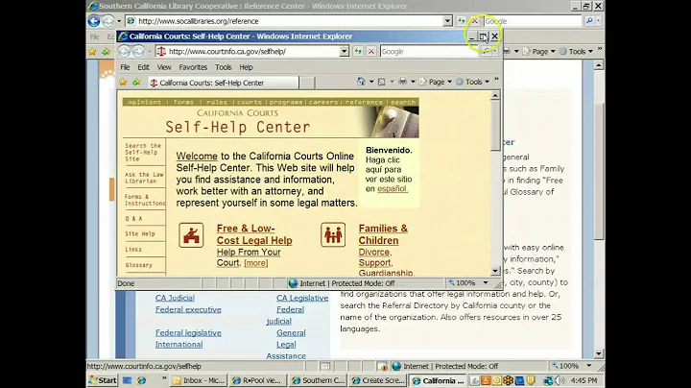Image resolution: width=691 pixels, height=388 pixels.
Task: Click the Welcome link
Action: point(197,157)
